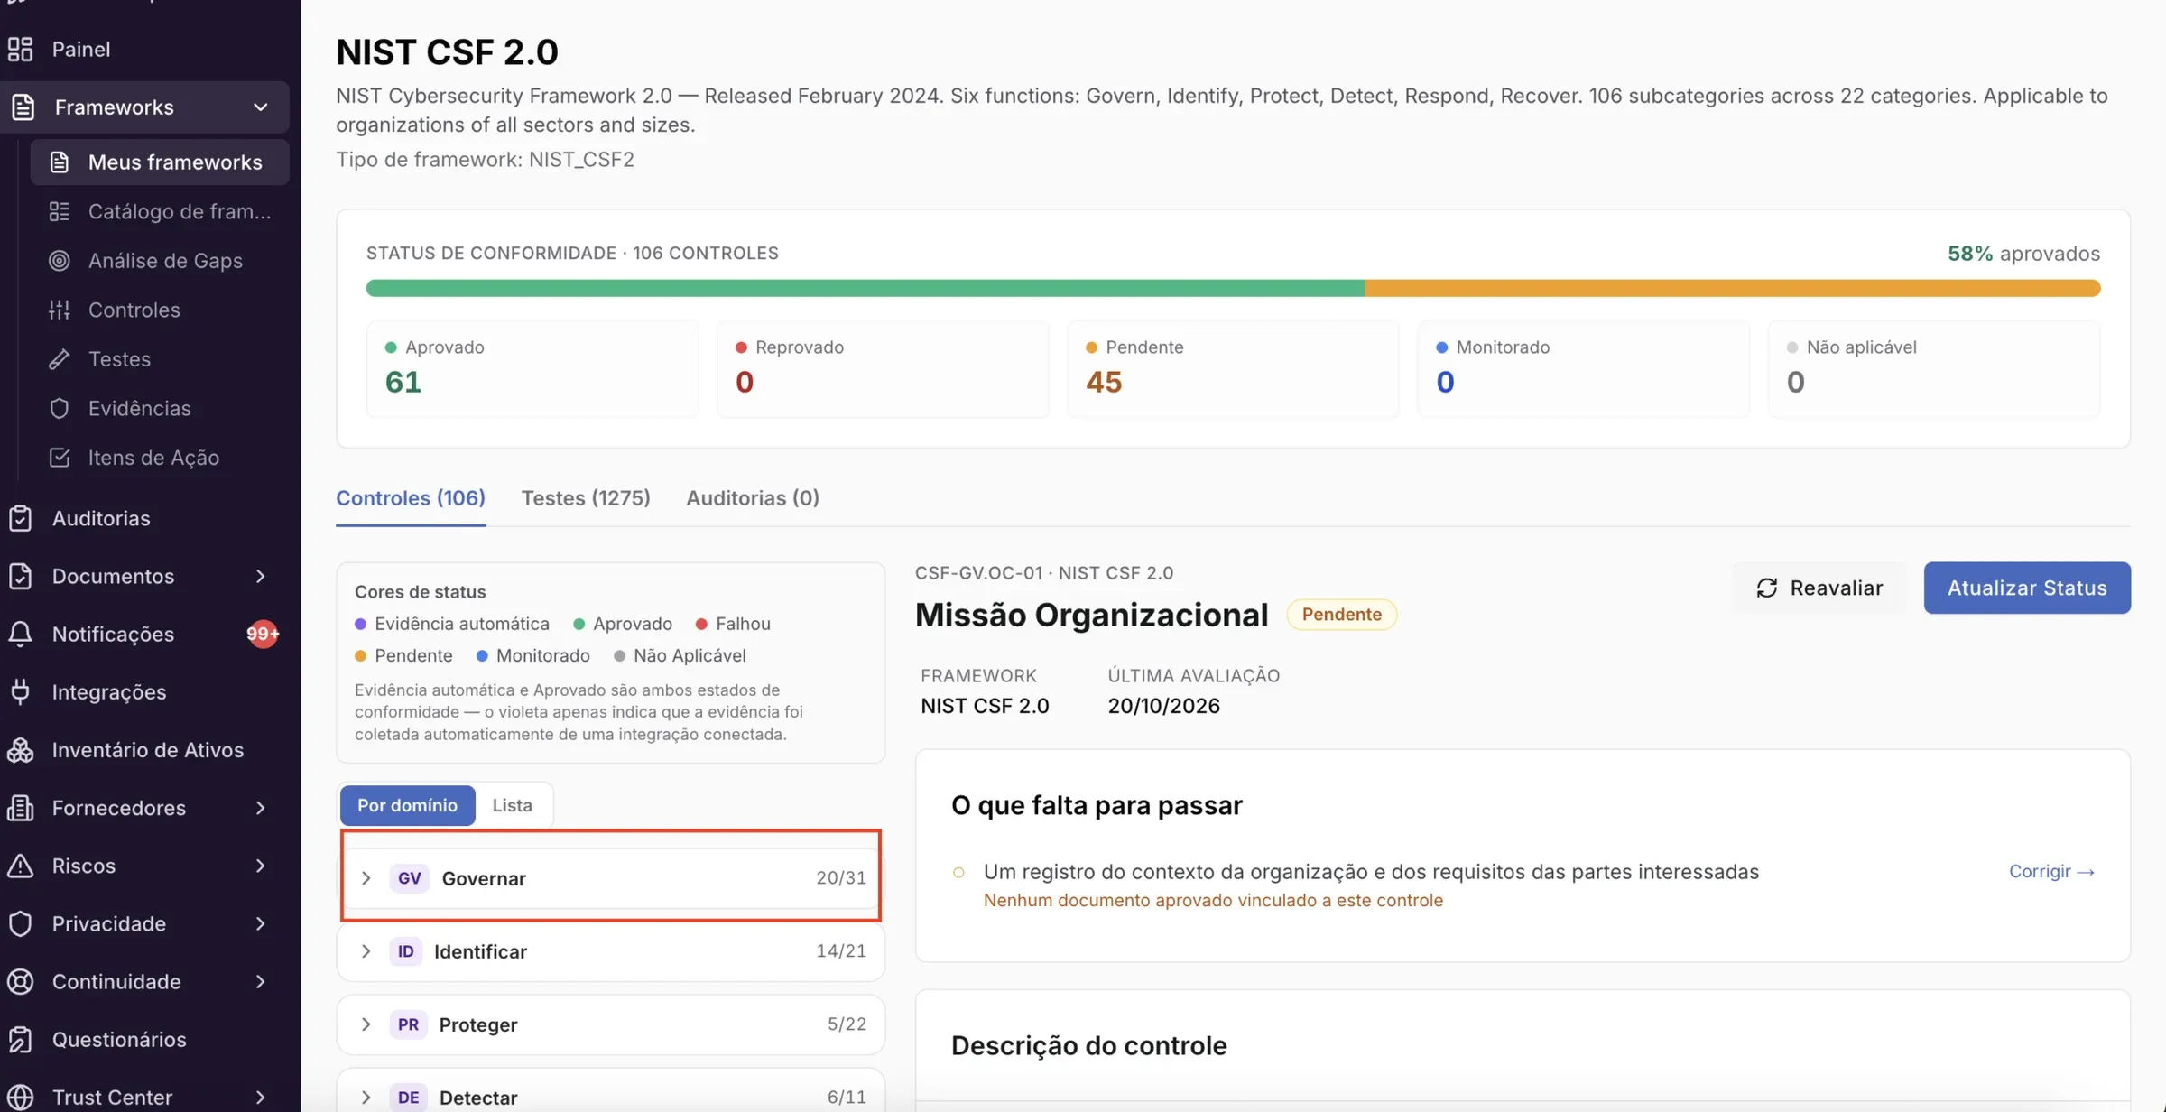The height and width of the screenshot is (1112, 2166).
Task: Click the Pendente status badge beside Missão Organizacional
Action: point(1341,614)
